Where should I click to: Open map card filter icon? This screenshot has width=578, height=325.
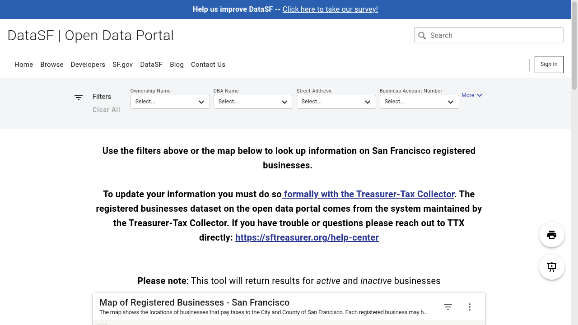448,307
